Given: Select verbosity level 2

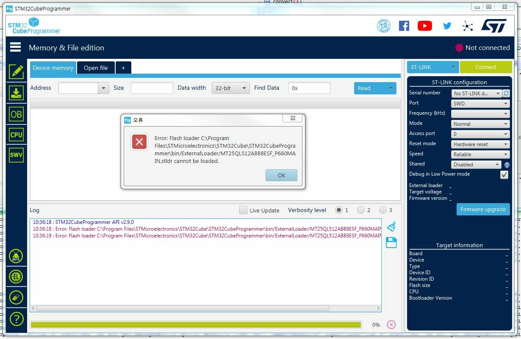Looking at the screenshot, I should click(x=361, y=210).
